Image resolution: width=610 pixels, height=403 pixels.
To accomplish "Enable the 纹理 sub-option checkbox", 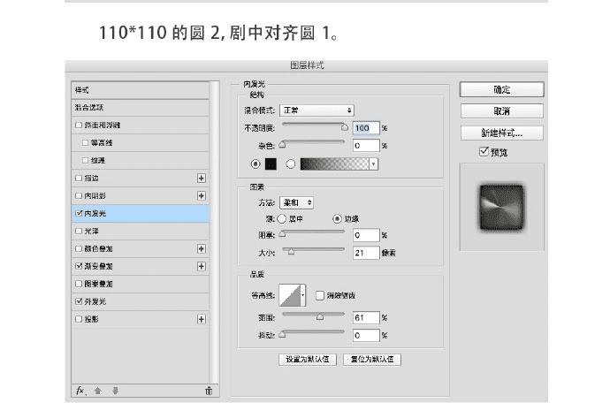I will click(85, 160).
